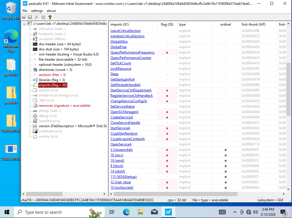
Task: Click the manifest icon in tree
Action: tap(35, 121)
